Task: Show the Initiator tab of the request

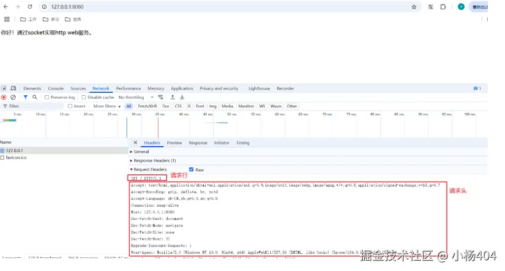Action: (221, 143)
